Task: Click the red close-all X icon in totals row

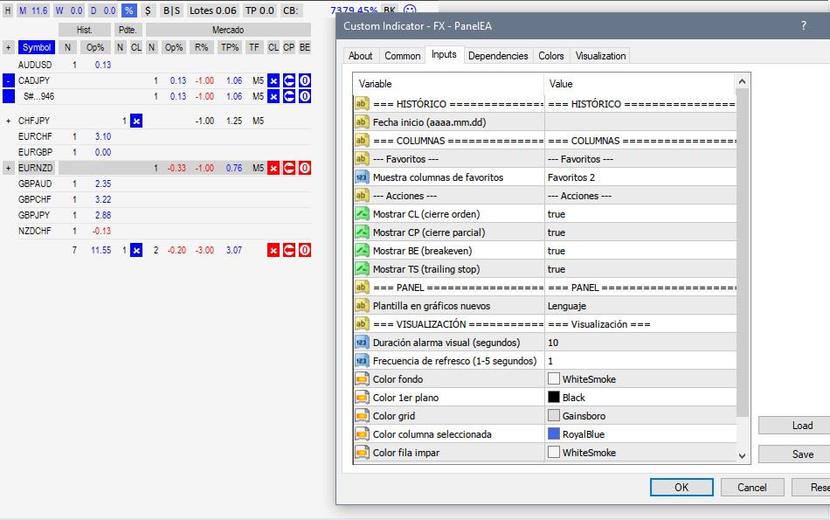Action: [273, 250]
